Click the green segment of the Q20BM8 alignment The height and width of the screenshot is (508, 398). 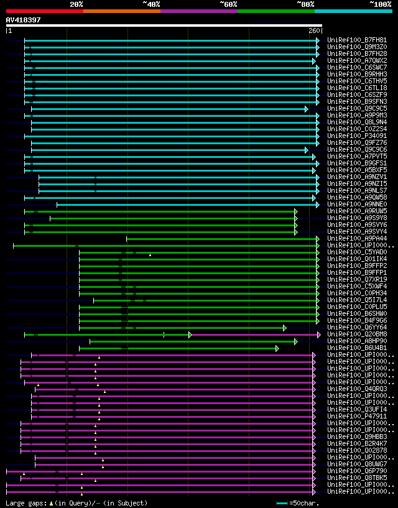(x=107, y=335)
